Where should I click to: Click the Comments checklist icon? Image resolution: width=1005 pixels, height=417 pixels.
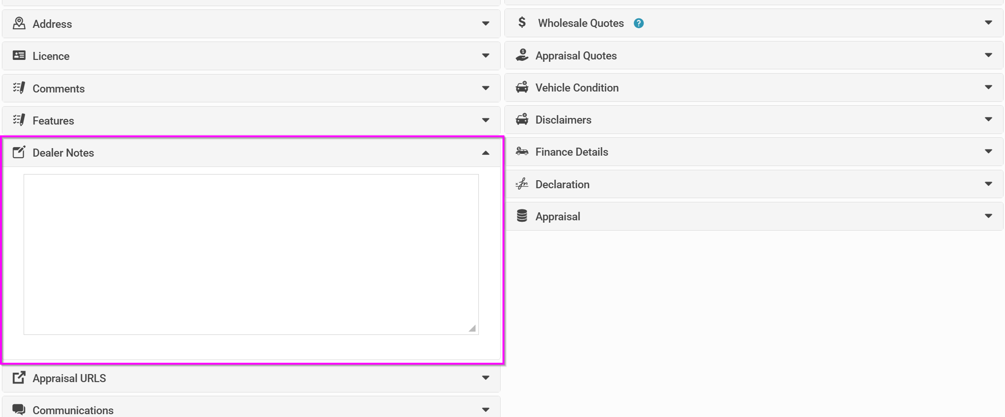19,88
